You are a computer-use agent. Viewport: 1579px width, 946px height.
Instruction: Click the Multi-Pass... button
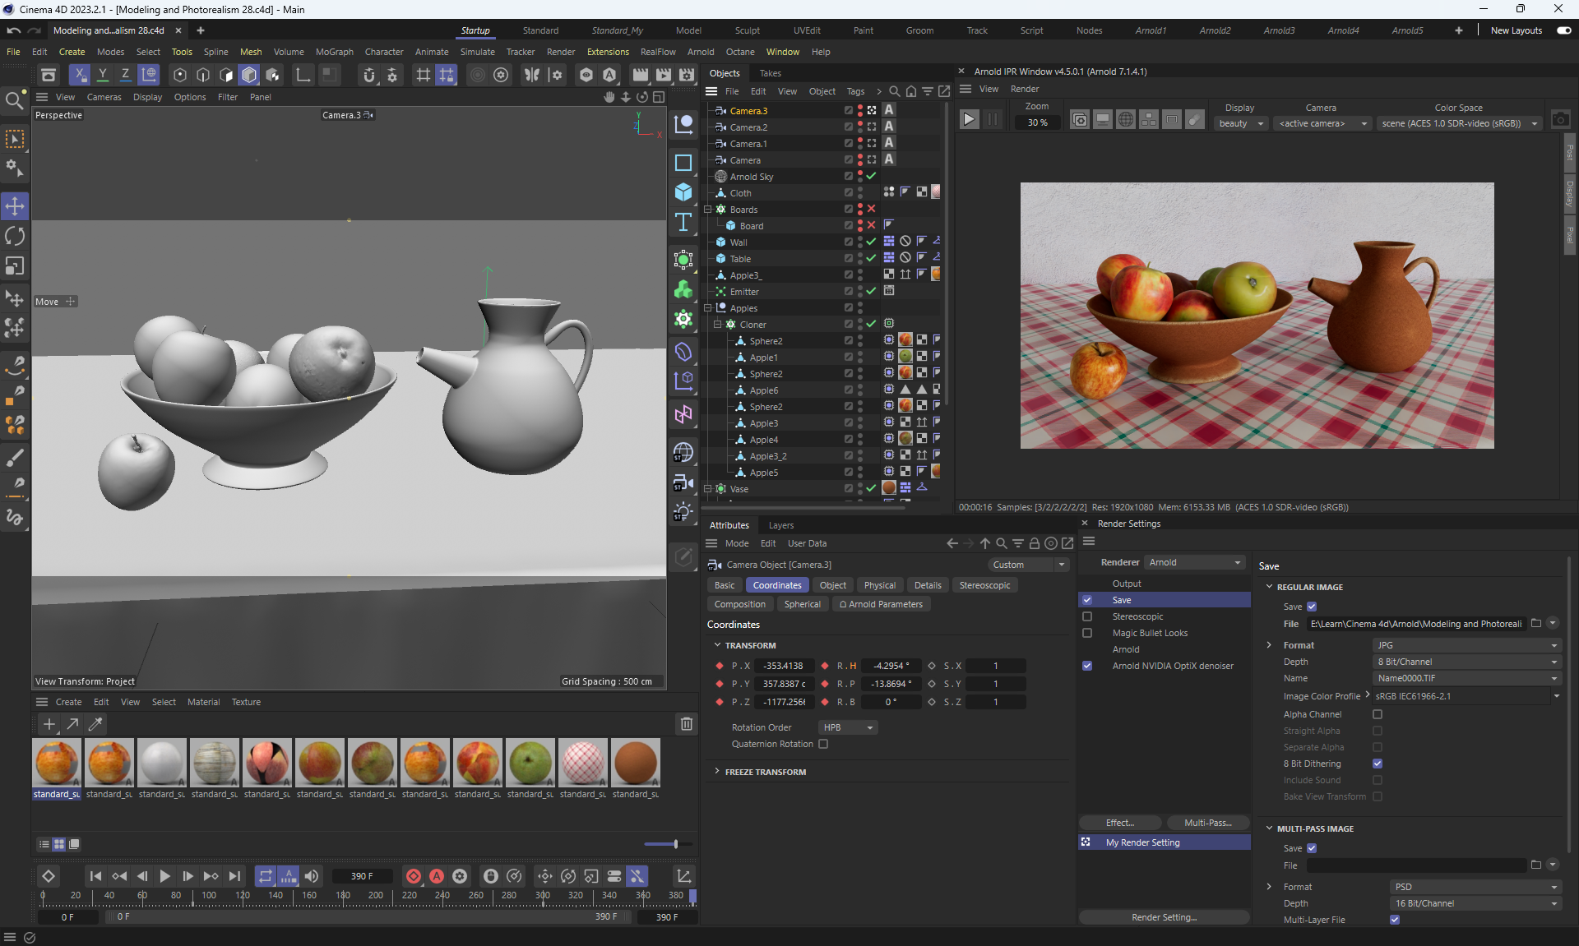[1207, 823]
